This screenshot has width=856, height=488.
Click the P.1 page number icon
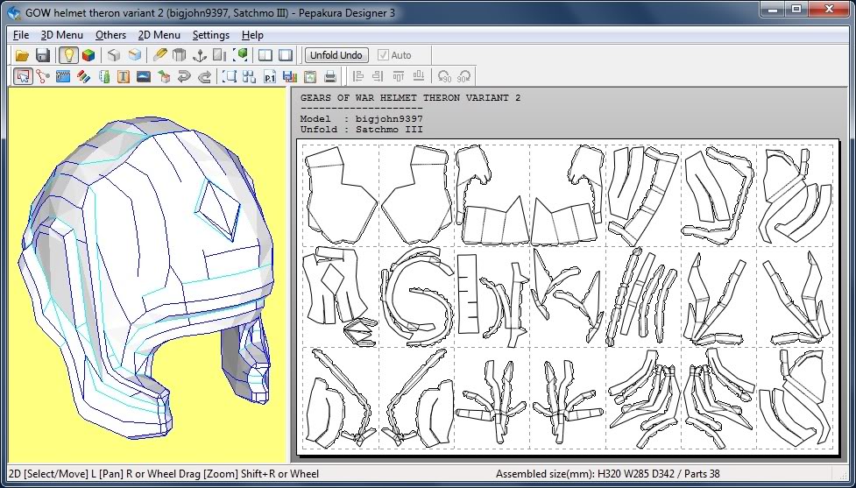270,76
